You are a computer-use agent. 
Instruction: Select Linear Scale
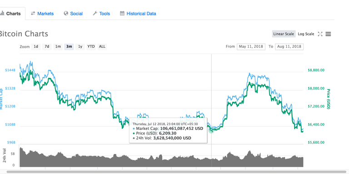click(284, 34)
